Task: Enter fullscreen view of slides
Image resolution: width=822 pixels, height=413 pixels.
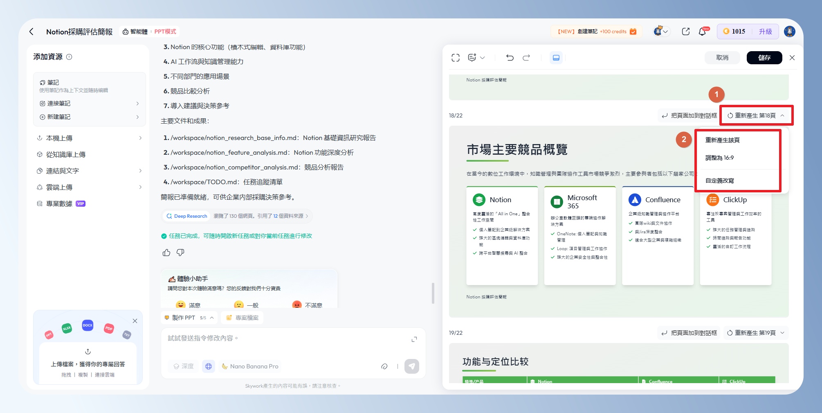Action: coord(456,58)
